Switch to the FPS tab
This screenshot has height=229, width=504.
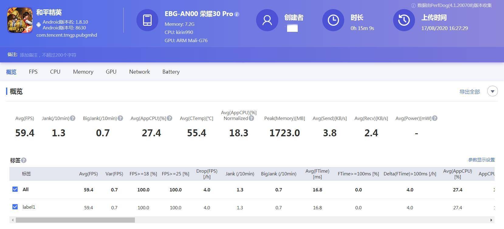[33, 72]
